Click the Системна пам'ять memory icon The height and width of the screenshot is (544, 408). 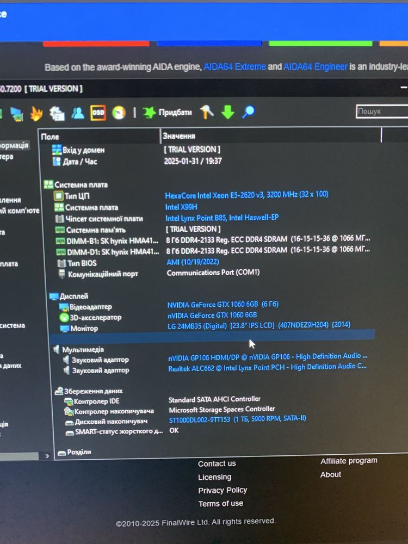(60, 230)
